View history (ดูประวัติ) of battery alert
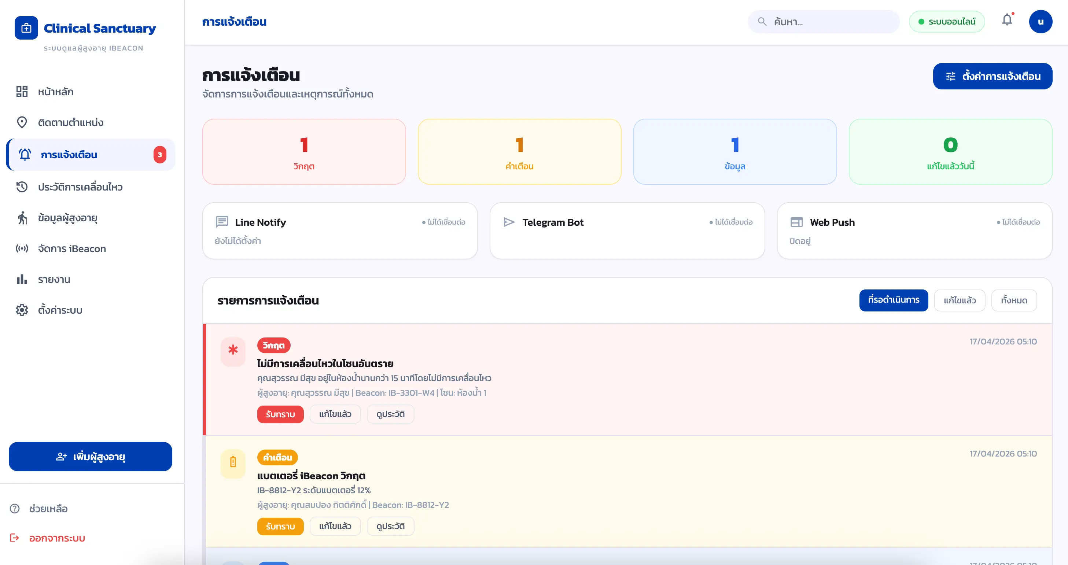1068x565 pixels. tap(390, 527)
